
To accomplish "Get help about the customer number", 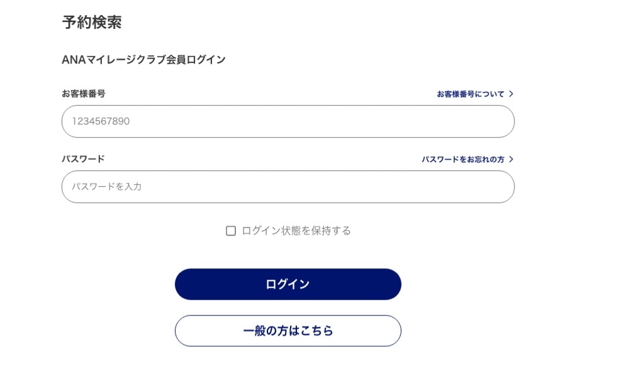I will click(x=471, y=94).
